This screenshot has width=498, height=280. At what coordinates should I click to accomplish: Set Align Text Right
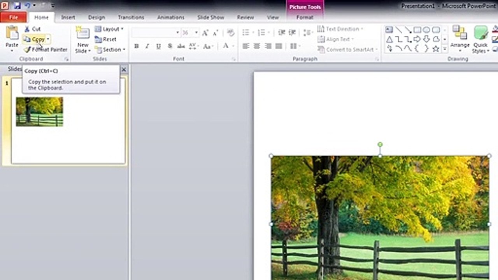tap(268, 46)
